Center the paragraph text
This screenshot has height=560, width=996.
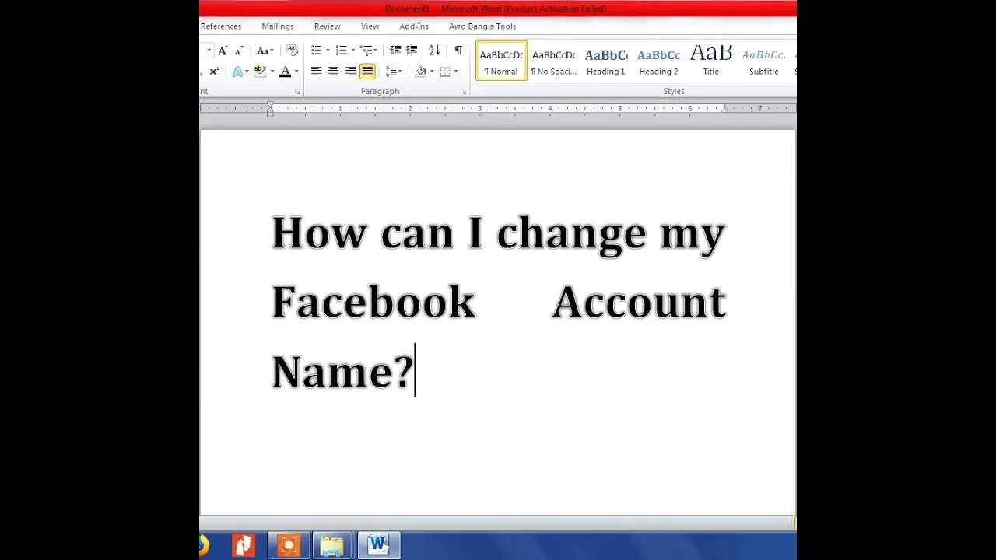pos(333,72)
